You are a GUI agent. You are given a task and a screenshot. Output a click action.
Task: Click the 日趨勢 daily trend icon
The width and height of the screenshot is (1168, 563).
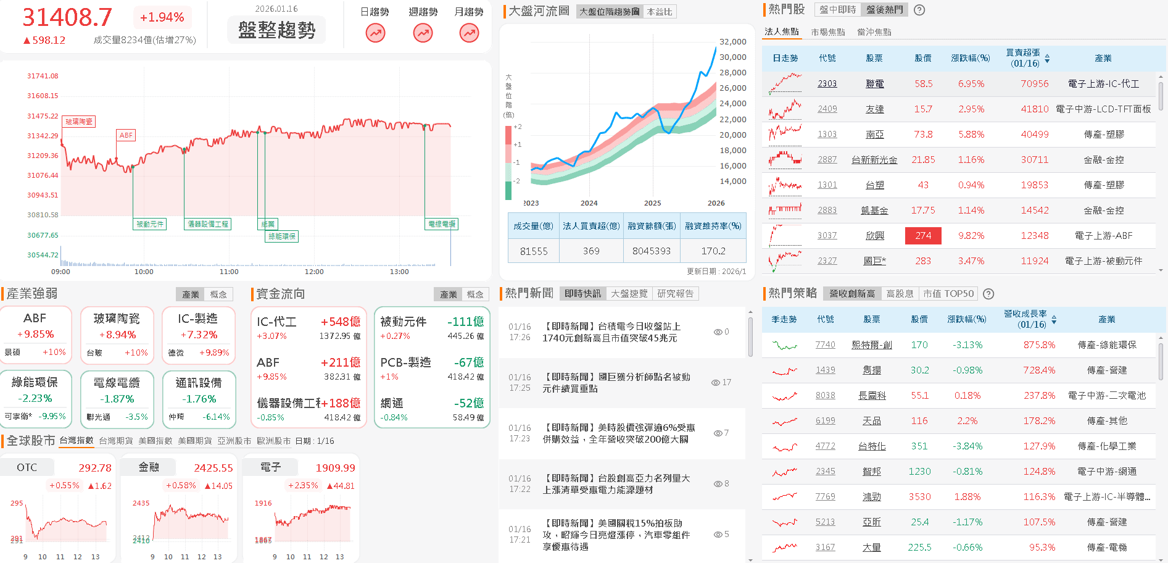[x=375, y=32]
